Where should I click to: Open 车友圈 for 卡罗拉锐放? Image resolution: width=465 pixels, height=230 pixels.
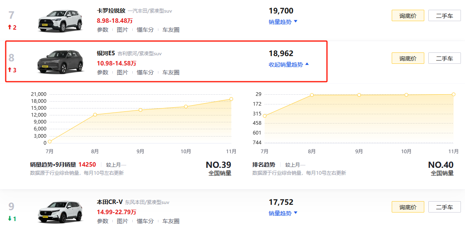click(x=171, y=30)
